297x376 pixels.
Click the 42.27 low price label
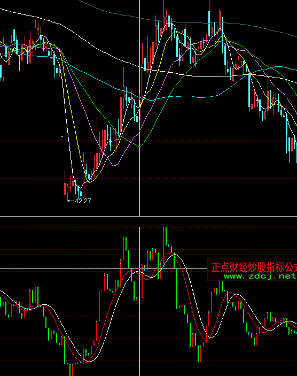[83, 201]
